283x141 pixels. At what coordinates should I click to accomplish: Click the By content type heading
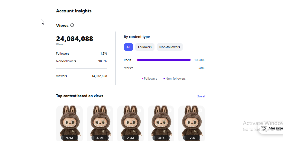[x=137, y=37]
